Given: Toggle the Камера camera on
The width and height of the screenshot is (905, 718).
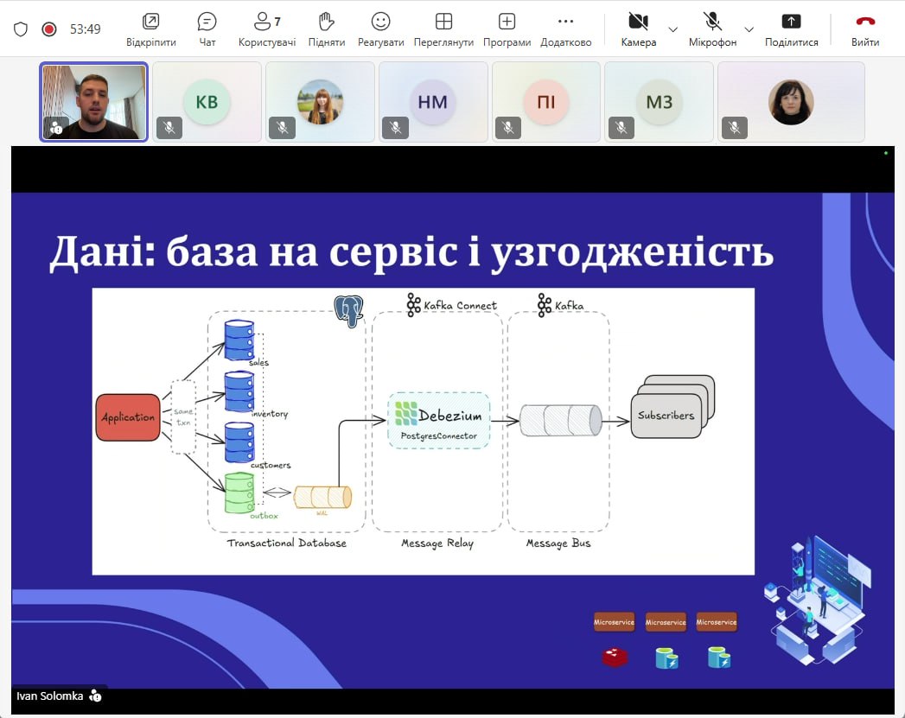Looking at the screenshot, I should pos(638,22).
